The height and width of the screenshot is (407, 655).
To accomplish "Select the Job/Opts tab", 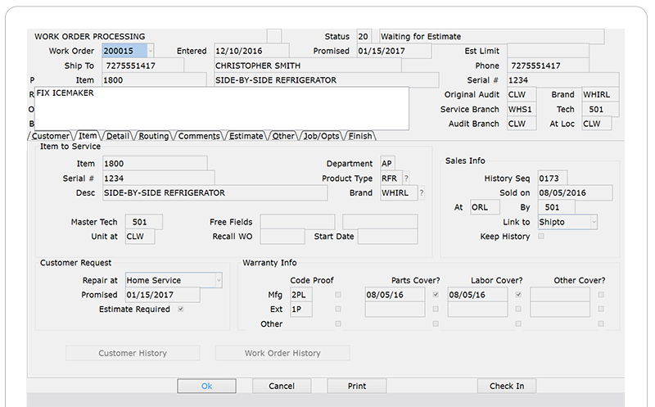I will pyautogui.click(x=321, y=136).
